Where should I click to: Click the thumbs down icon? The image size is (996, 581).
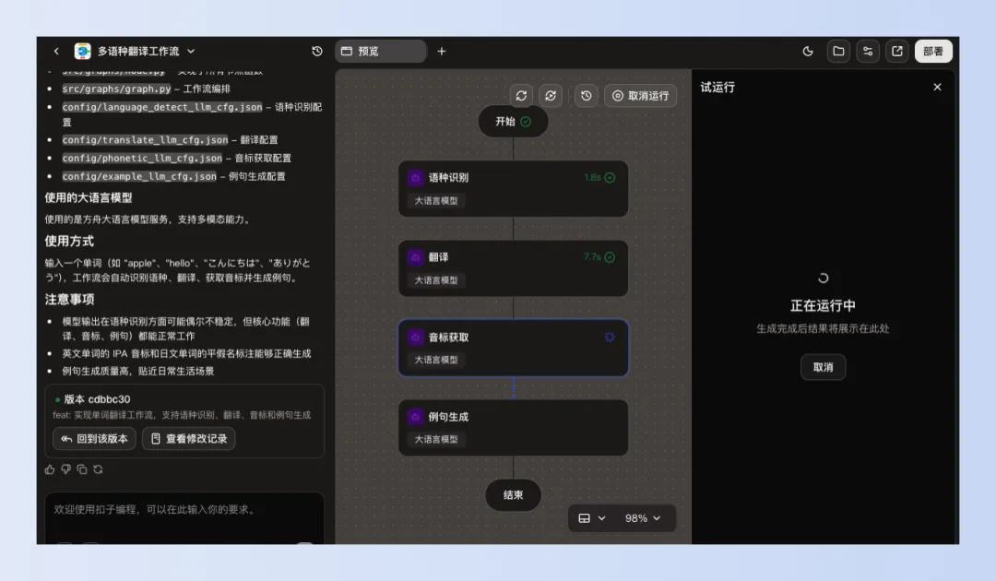(66, 469)
